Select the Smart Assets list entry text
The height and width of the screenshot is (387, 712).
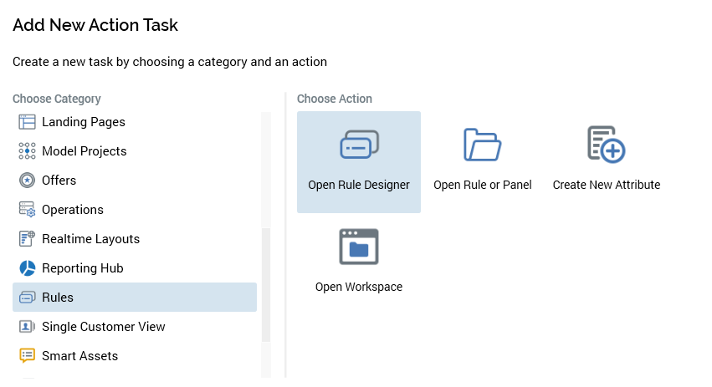tap(79, 356)
